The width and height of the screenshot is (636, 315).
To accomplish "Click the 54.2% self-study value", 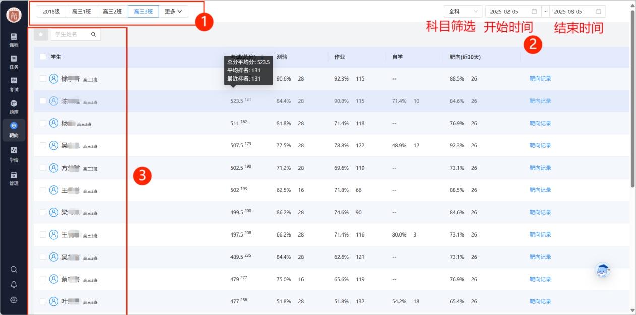I will [399, 301].
